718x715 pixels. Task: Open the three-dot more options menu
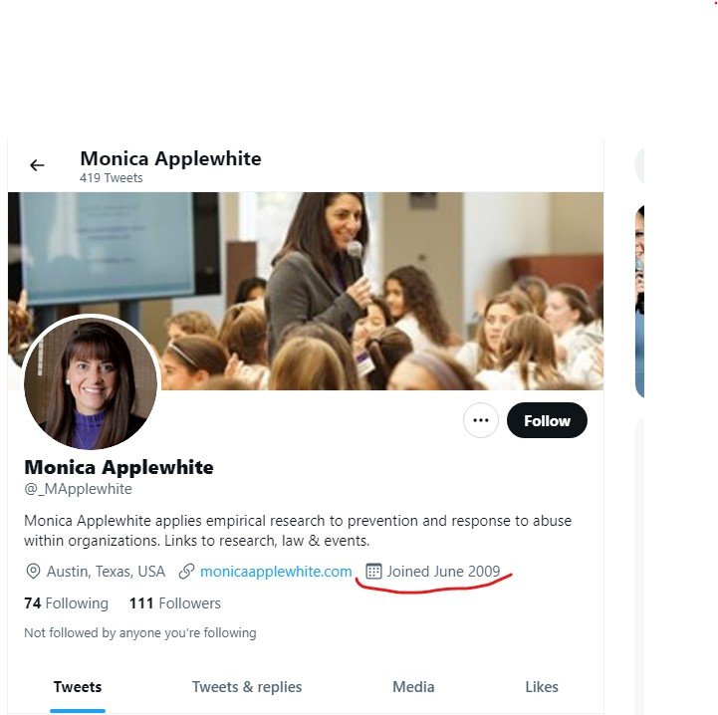coord(480,420)
